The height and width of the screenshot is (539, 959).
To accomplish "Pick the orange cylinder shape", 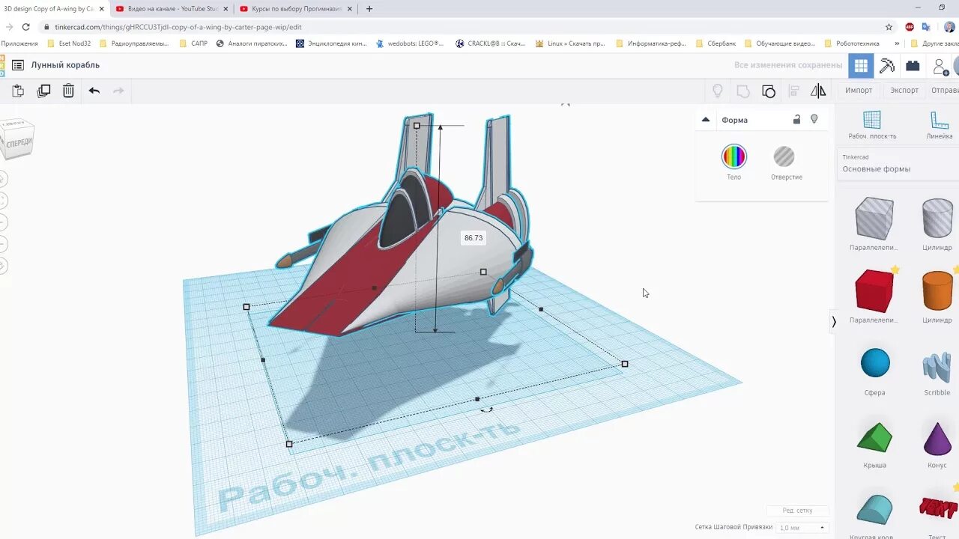I will pyautogui.click(x=938, y=290).
